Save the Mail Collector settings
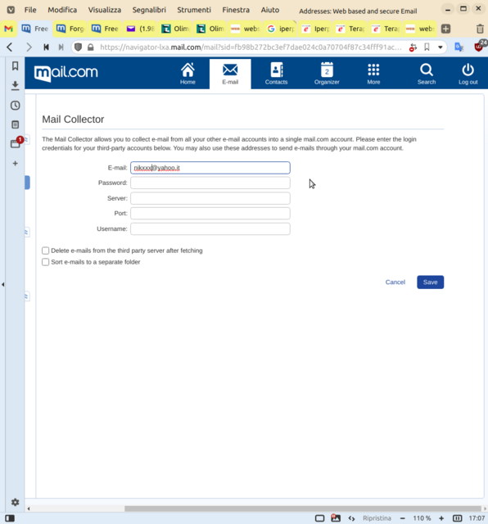The width and height of the screenshot is (488, 524). [430, 282]
